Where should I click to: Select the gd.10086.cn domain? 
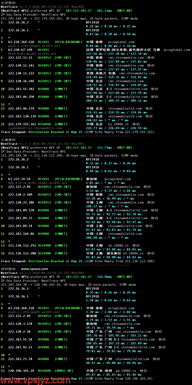[126, 371]
